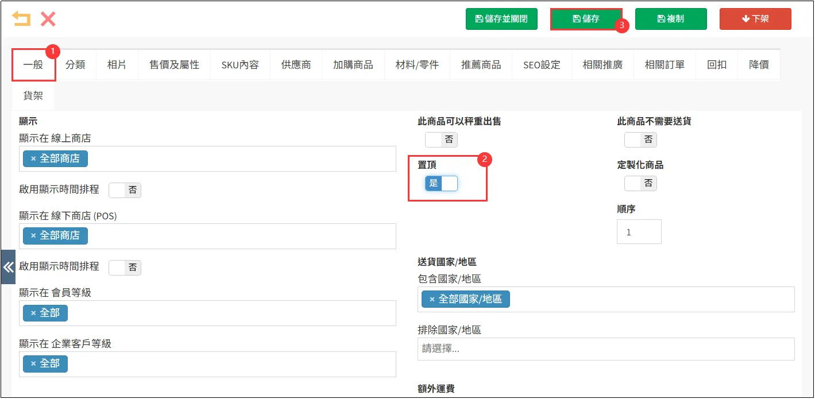Open 顯示在 線上商店 selection box
Viewport: 815px width, 399px height.
click(x=241, y=158)
